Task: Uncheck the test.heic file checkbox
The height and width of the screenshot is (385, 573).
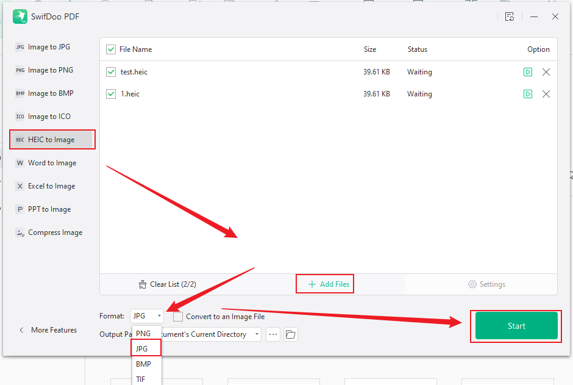Action: [x=111, y=71]
